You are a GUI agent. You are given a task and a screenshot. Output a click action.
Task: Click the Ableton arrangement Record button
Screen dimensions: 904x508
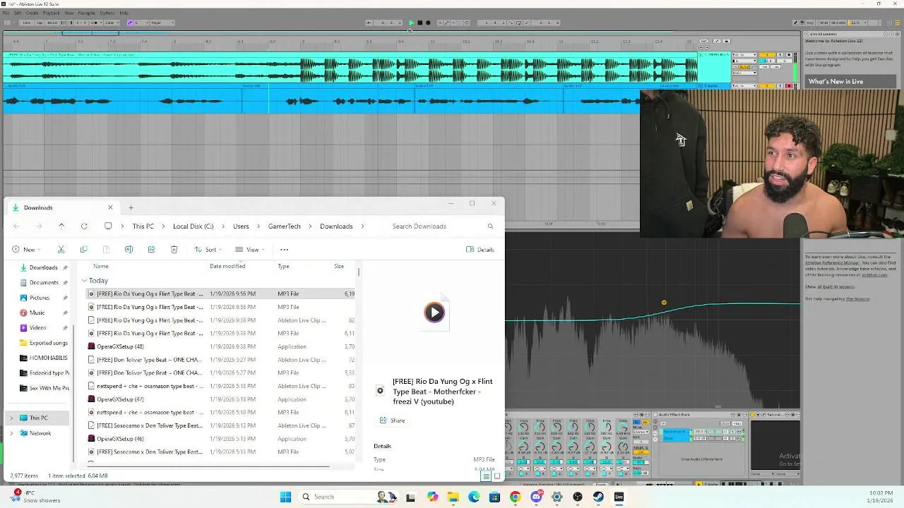coord(428,23)
